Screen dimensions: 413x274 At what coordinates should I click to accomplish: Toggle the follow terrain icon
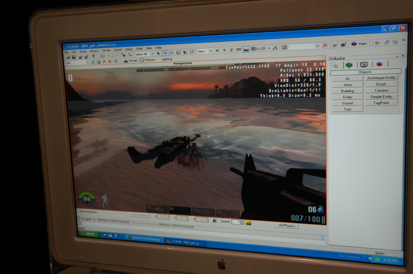coord(246,49)
